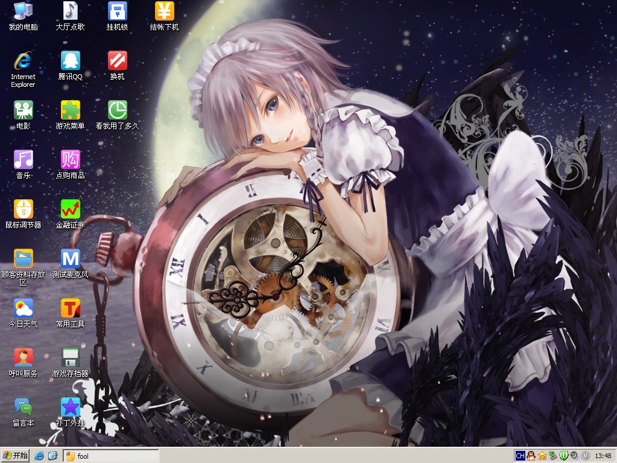Open the green shield tray icon
This screenshot has width=617, height=463.
(563, 456)
